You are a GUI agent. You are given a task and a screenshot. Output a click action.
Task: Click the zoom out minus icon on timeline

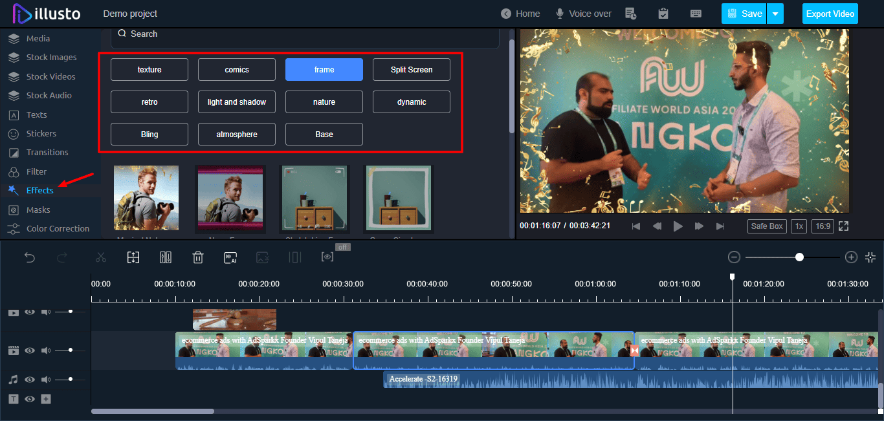(734, 257)
